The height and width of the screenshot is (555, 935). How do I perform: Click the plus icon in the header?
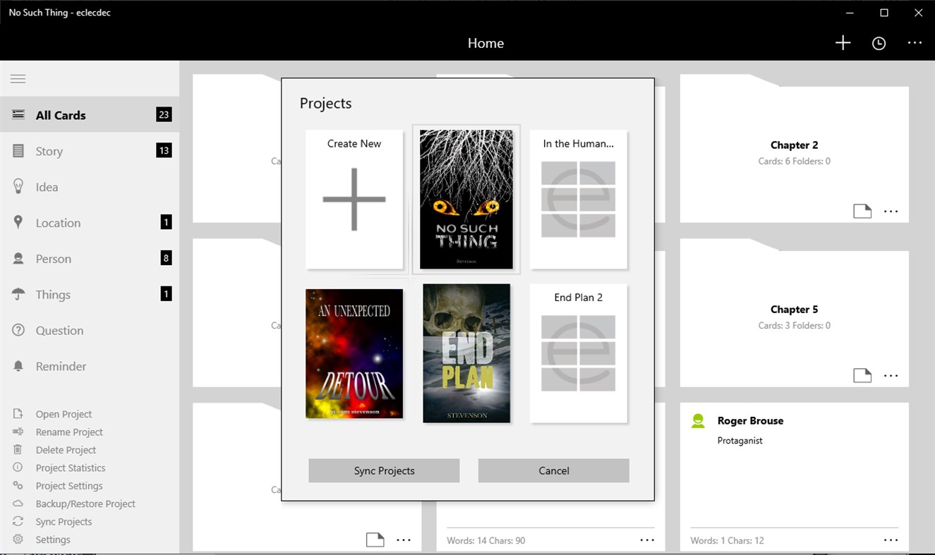843,43
